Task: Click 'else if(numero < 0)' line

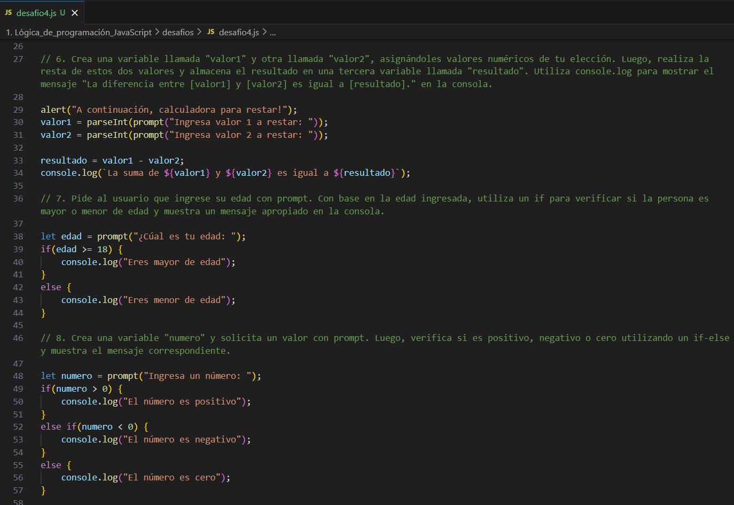Action: 95,426
